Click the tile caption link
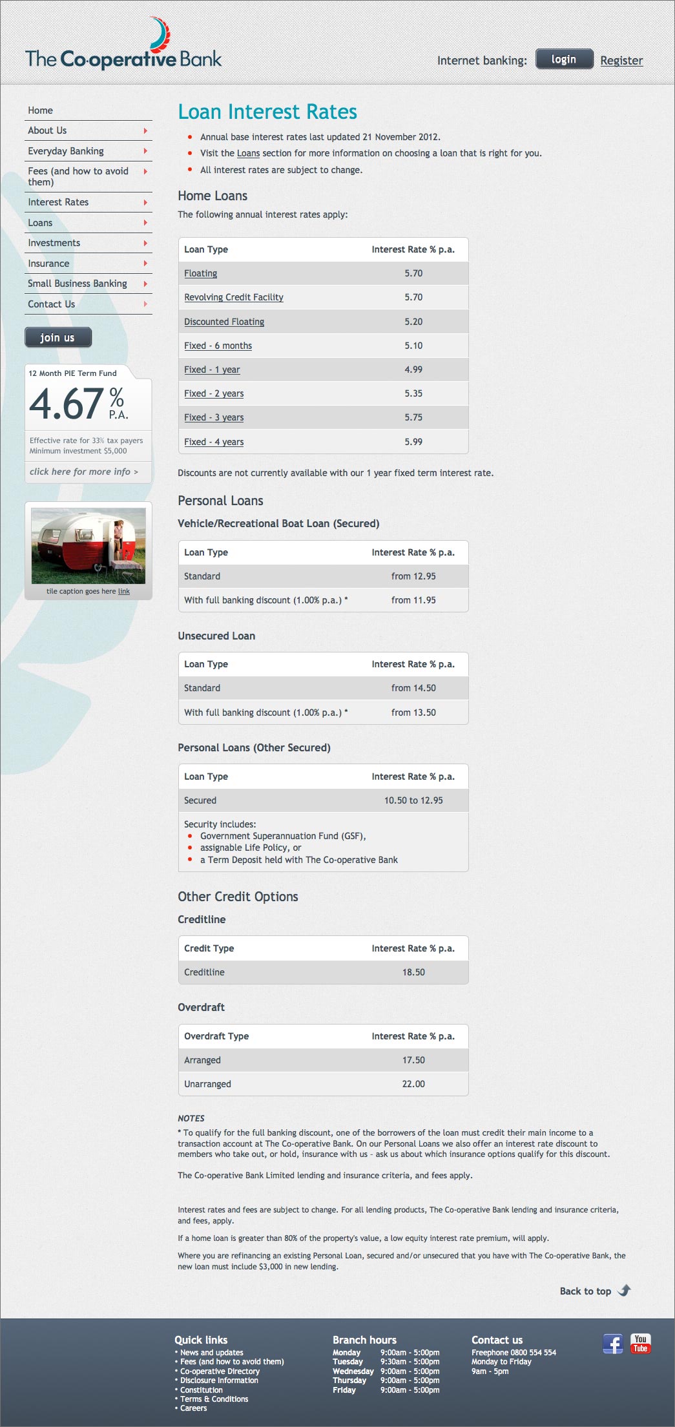This screenshot has width=675, height=1427. click(x=124, y=592)
